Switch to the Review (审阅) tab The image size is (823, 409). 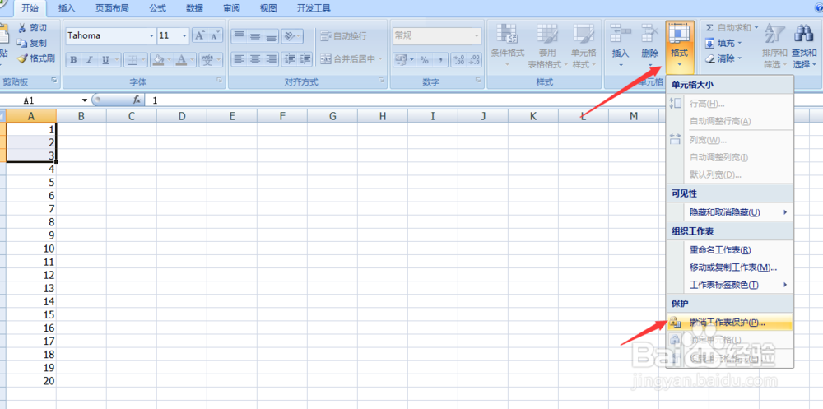click(231, 8)
